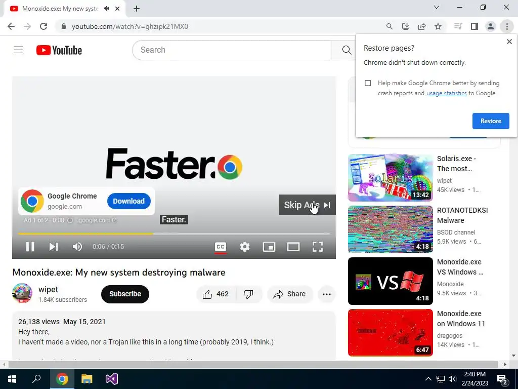This screenshot has height=389, width=518.
Task: Mute tab via speaker icon on tab
Action: tap(106, 9)
